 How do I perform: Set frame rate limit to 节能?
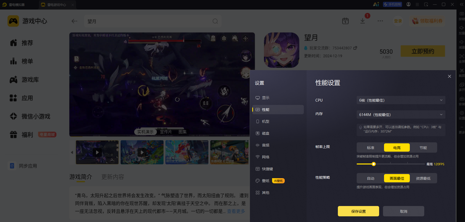coord(423,147)
